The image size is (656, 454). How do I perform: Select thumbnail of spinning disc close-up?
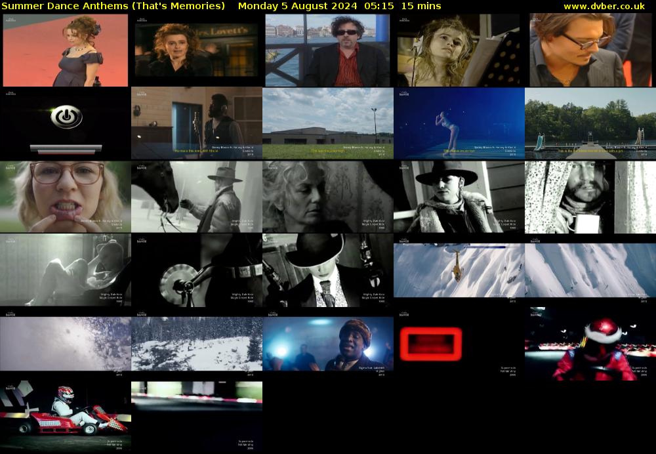(x=197, y=270)
